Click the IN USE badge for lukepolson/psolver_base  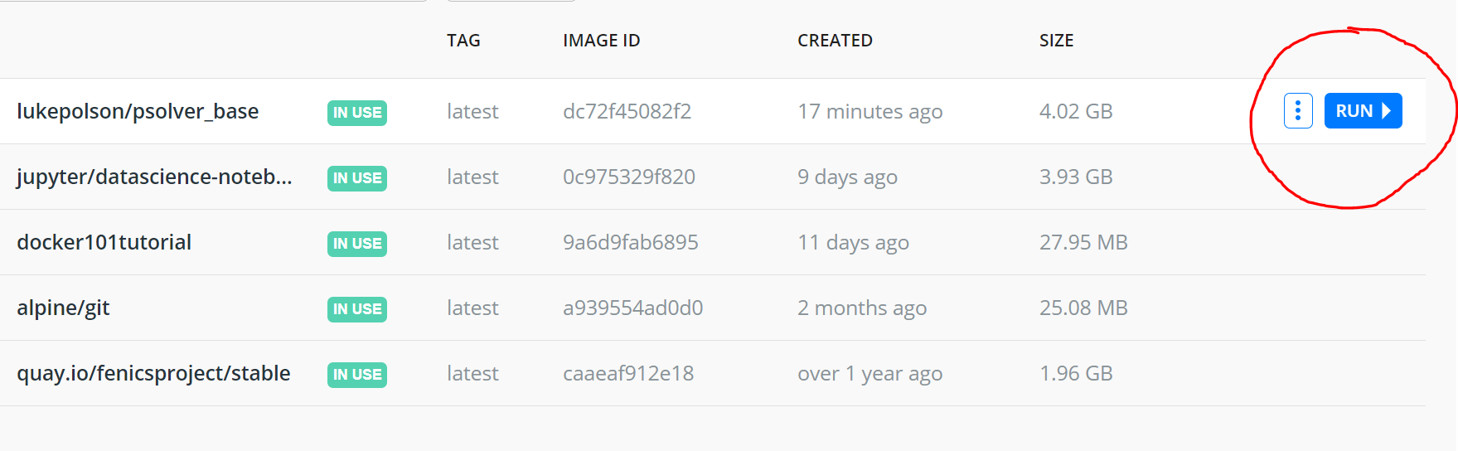pos(357,113)
